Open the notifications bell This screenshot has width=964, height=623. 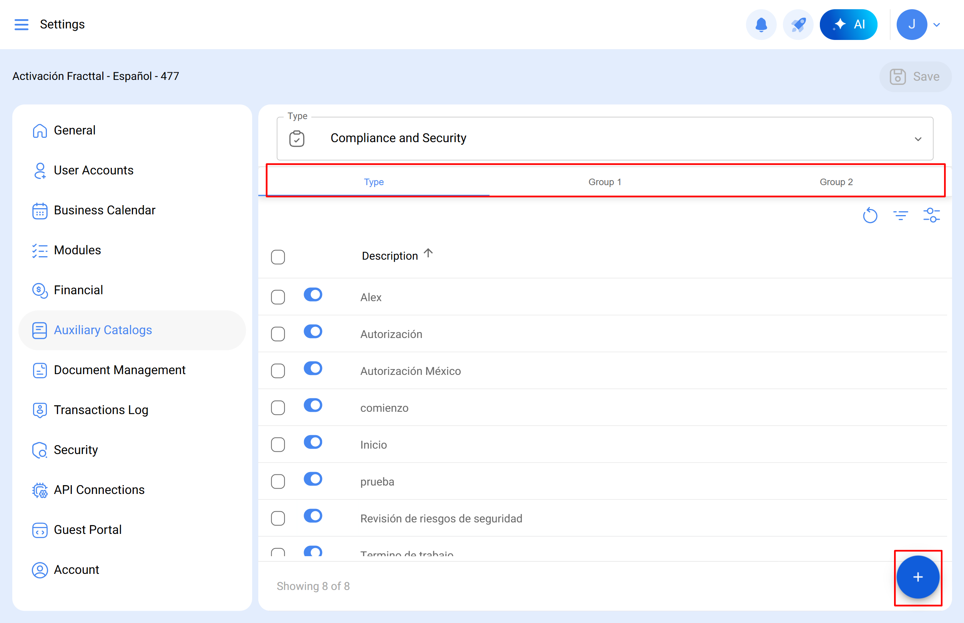[x=761, y=24]
